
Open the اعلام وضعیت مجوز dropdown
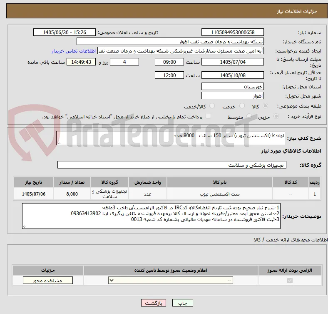click(x=171, y=280)
